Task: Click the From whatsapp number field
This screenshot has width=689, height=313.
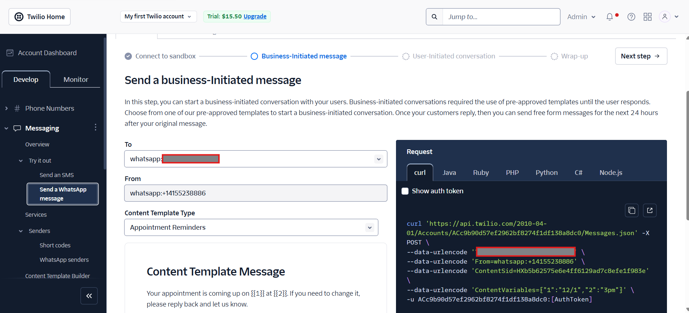Action: [x=256, y=193]
